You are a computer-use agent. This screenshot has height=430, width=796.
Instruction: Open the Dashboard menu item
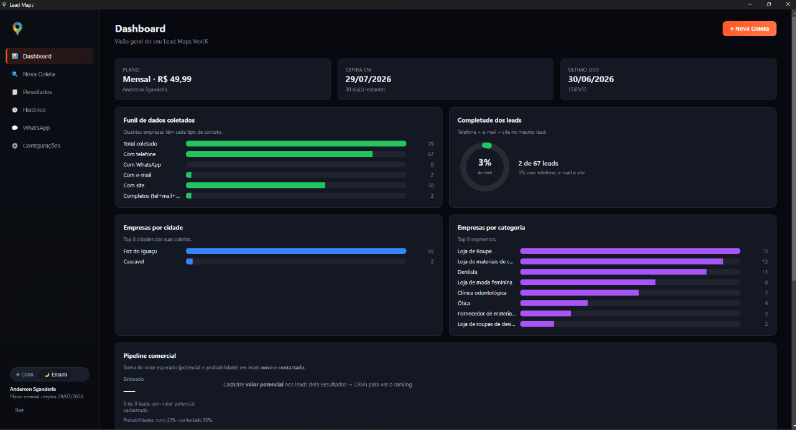50,56
